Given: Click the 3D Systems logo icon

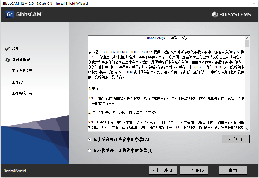Looking at the screenshot, I should click(215, 14).
